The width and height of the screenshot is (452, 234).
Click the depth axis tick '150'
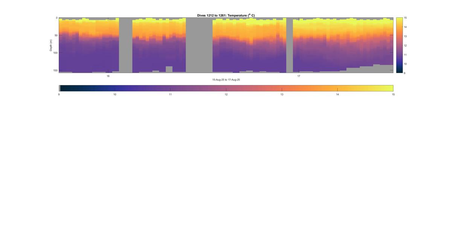(x=55, y=70)
